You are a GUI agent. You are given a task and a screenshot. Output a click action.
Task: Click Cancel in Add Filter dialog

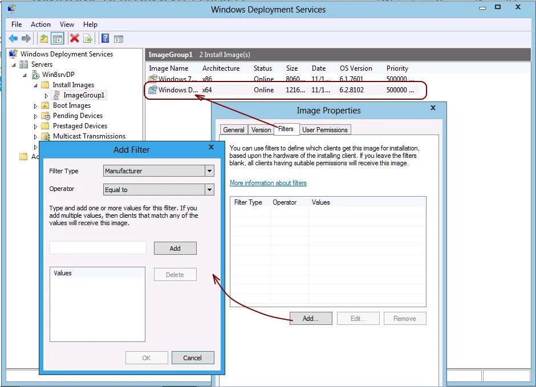pos(193,357)
